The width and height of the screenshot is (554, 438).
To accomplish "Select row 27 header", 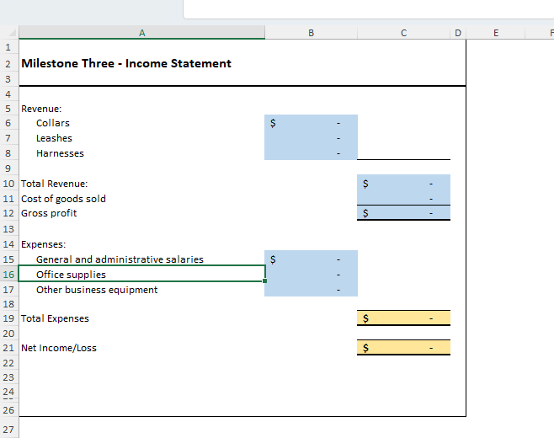I will tap(8, 430).
